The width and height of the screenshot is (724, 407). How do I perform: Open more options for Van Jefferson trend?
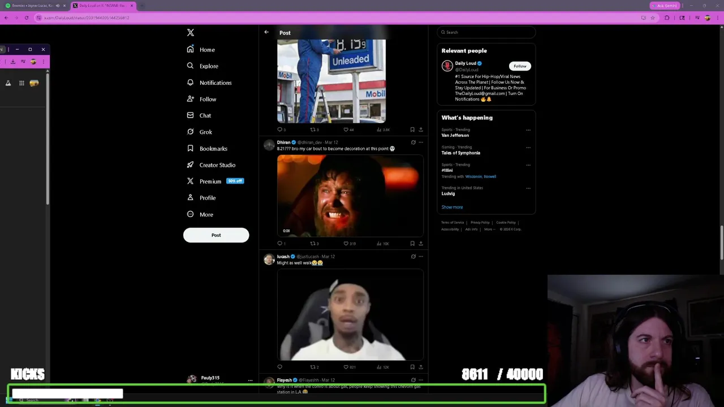pyautogui.click(x=528, y=130)
